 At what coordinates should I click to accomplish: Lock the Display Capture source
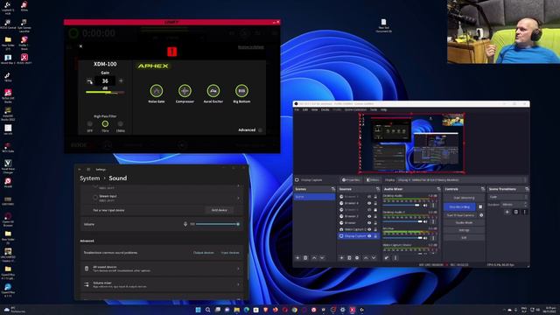375,236
